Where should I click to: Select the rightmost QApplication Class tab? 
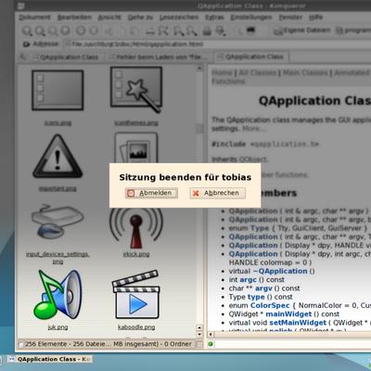(251, 57)
